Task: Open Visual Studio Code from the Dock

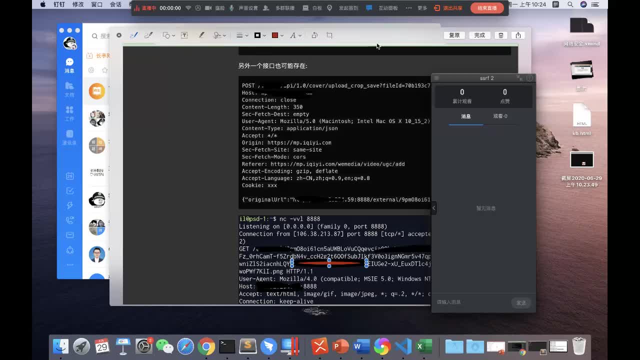Action: pyautogui.click(x=403, y=346)
